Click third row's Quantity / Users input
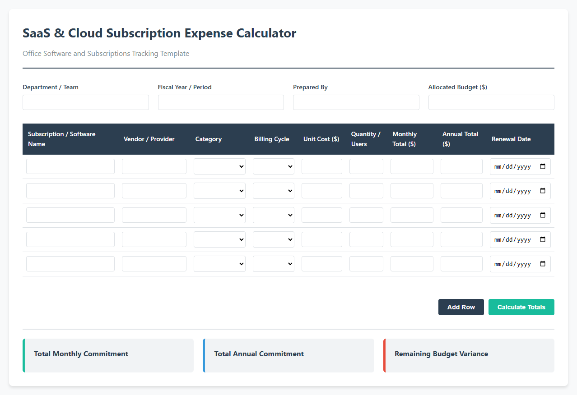577x395 pixels. point(366,215)
